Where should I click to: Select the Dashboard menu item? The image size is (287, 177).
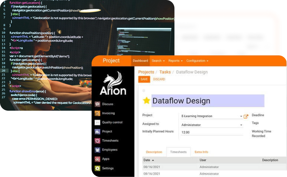click(140, 61)
